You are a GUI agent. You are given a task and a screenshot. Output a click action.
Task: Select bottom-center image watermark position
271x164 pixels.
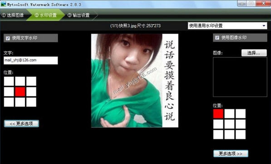(229, 135)
